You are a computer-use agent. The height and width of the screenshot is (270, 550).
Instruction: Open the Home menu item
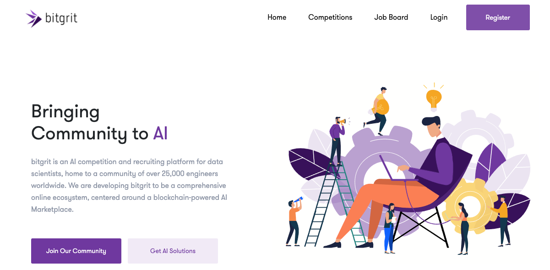[277, 17]
